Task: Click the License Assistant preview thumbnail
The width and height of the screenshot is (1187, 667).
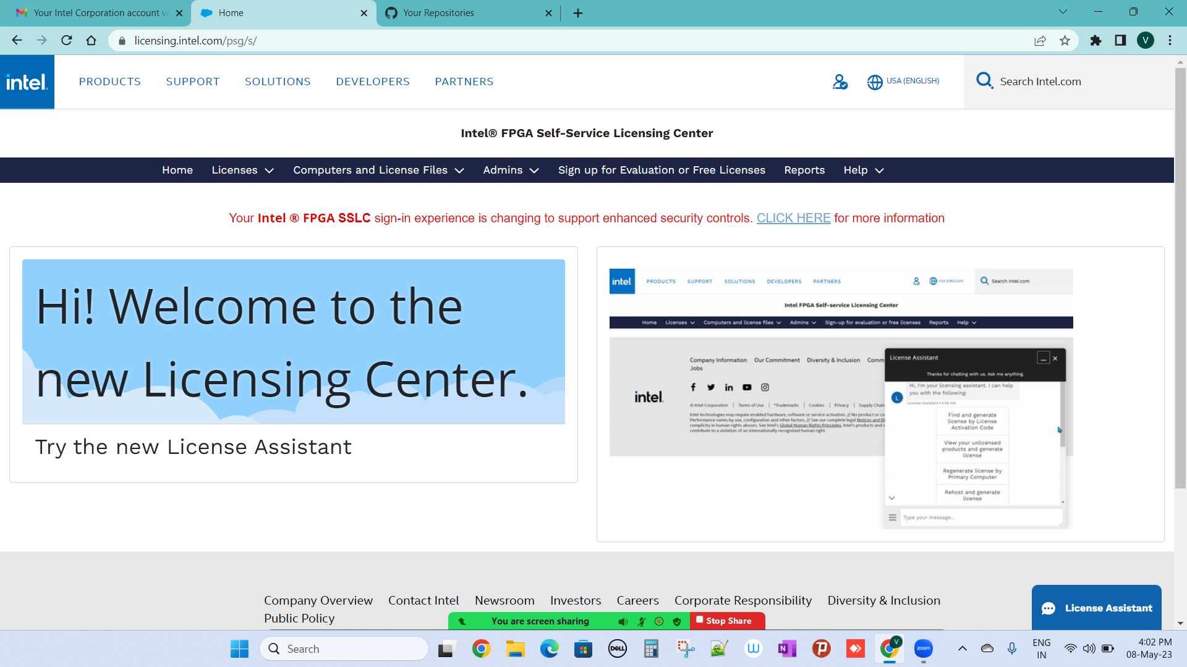Action: point(841,398)
